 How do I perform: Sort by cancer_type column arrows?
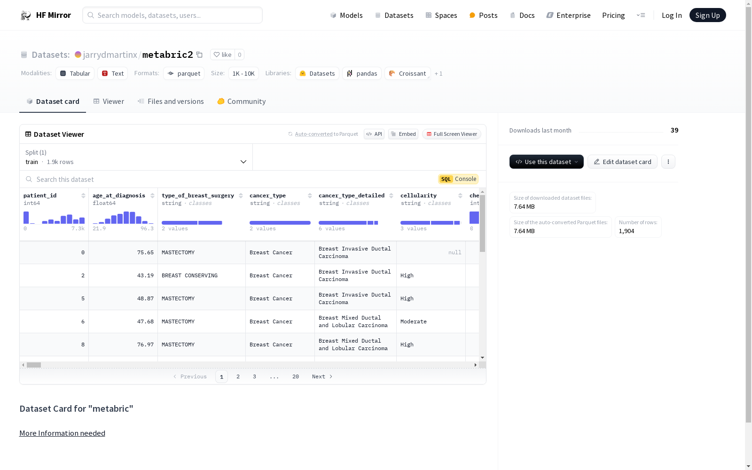(x=310, y=196)
